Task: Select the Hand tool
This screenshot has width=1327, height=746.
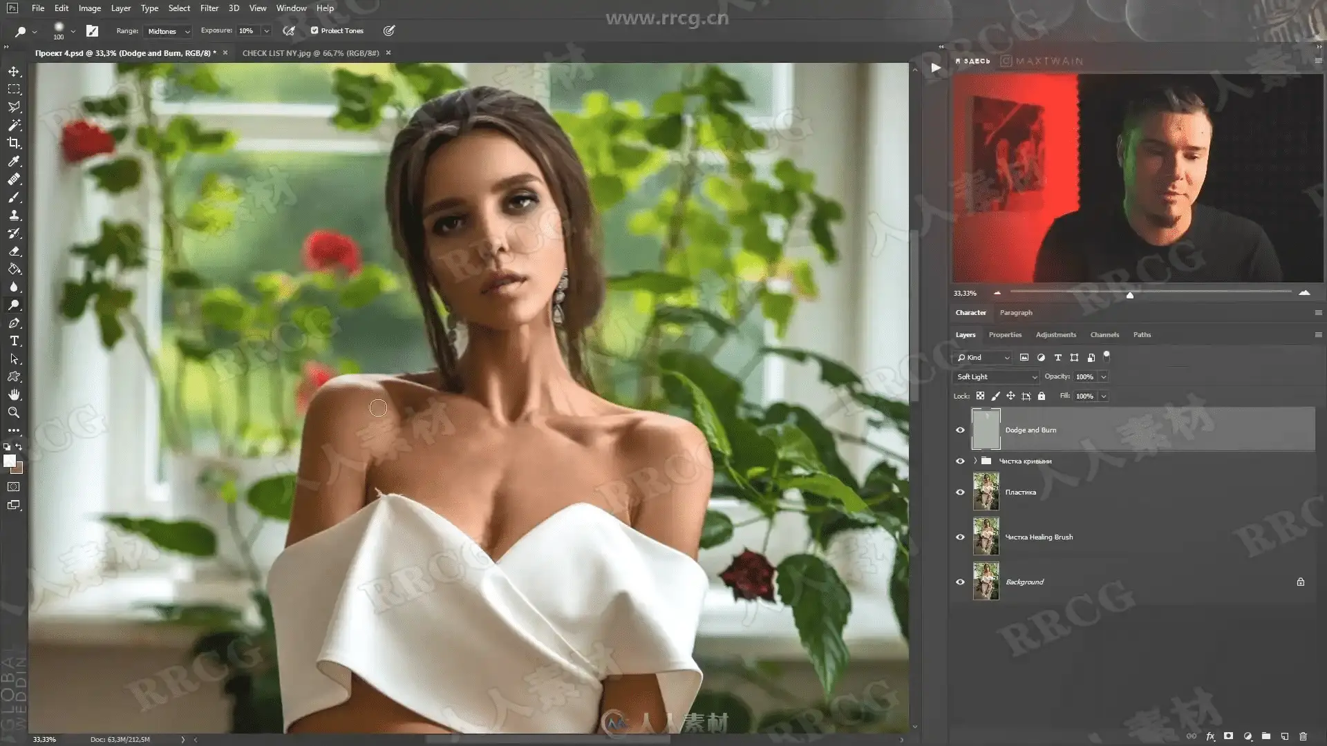Action: [x=14, y=394]
